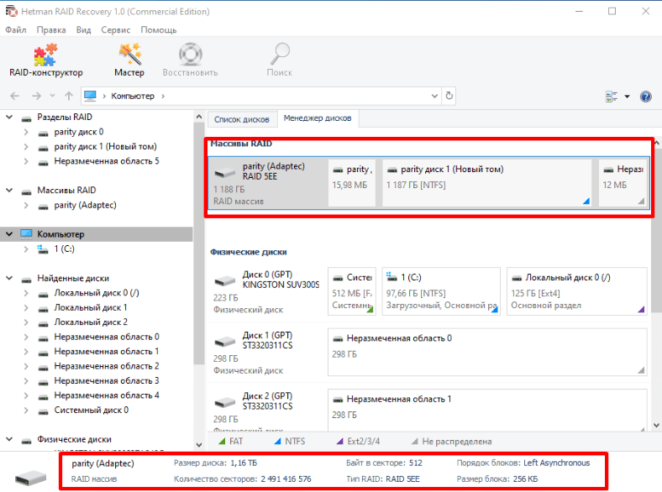Collapse the Физические диски tree node
Viewport: 662px width, 492px height.
tap(9, 439)
